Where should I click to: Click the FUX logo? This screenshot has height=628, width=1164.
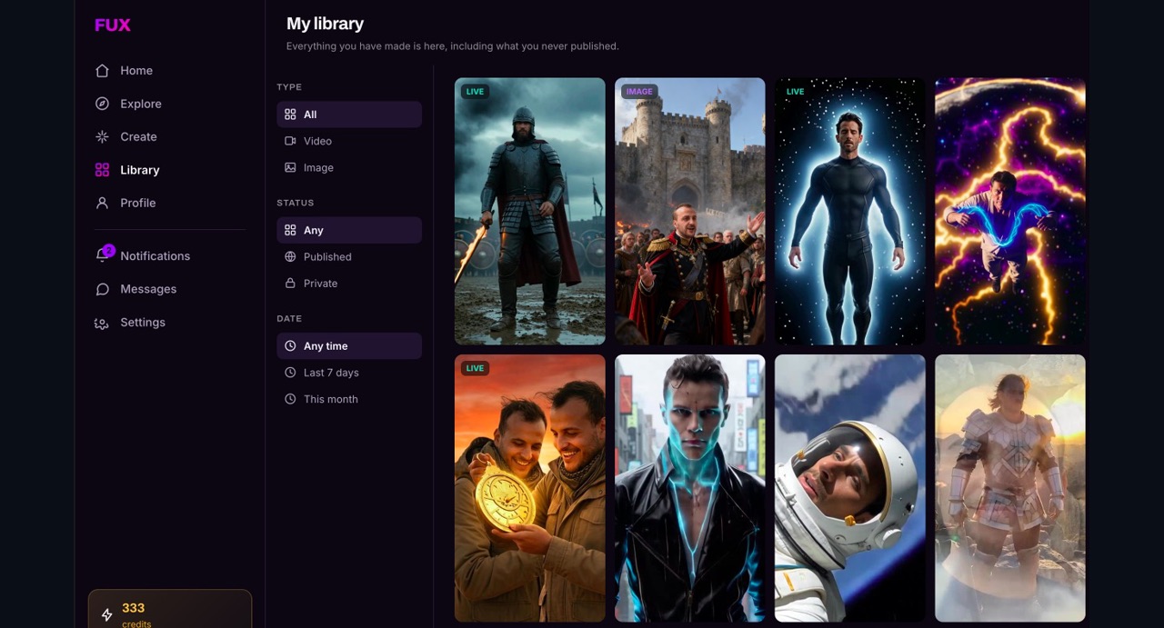click(113, 25)
